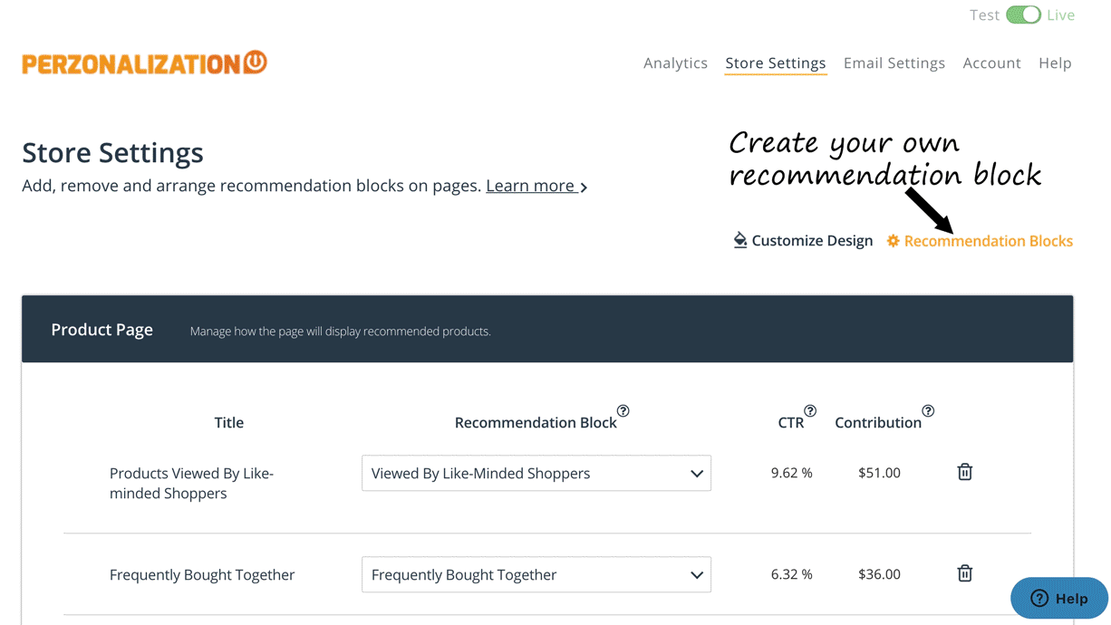Click the 6.32 % CTR value
The width and height of the screenshot is (1111, 625).
tap(792, 574)
